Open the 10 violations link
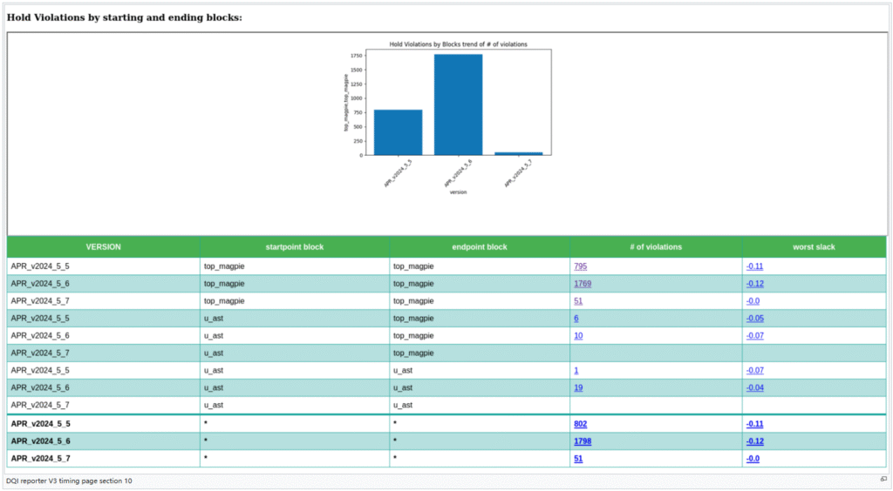 (578, 336)
